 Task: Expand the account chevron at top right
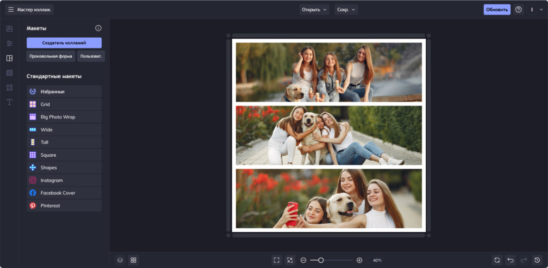click(541, 10)
